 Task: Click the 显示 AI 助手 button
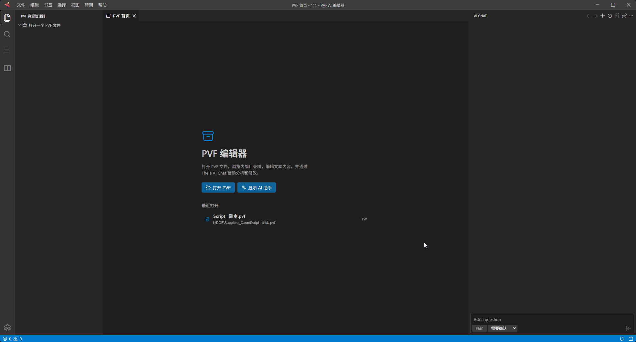point(256,188)
